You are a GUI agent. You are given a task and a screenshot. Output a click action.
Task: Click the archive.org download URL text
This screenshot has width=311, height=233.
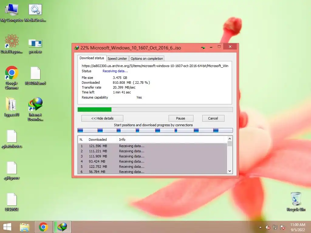(155, 66)
